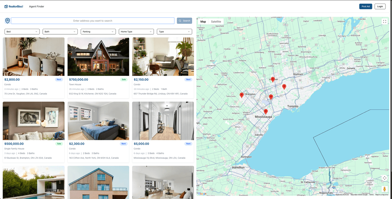Click the Rent badge on $5,000.00 listing
The image size is (392, 199).
point(188,144)
